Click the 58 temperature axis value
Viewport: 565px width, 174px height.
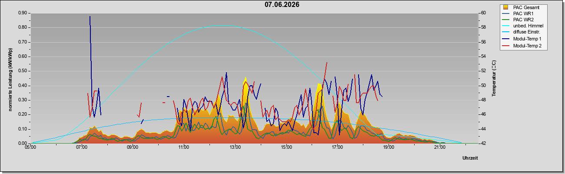point(484,27)
